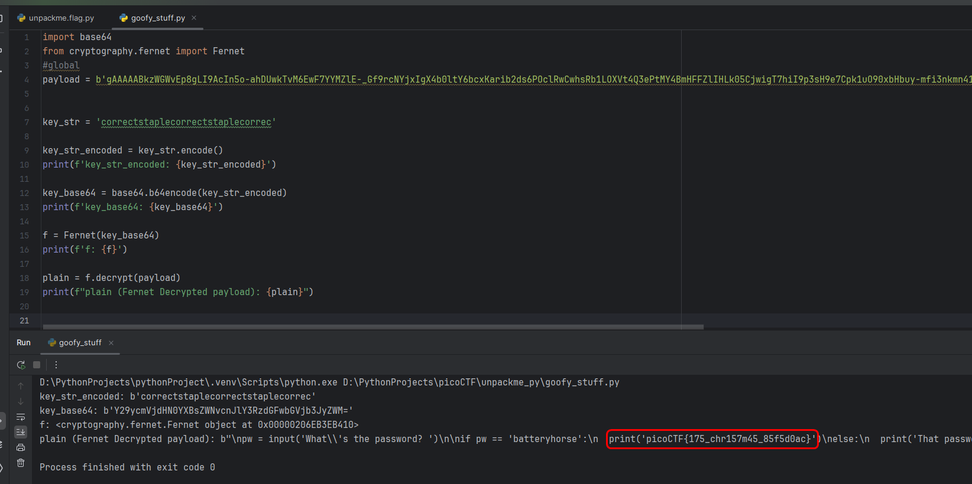This screenshot has width=972, height=484.
Task: Close the goofy_stuff run tab
Action: pyautogui.click(x=111, y=343)
